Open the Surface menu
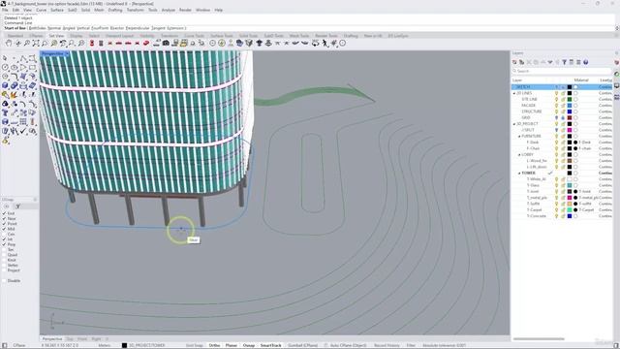 click(57, 10)
